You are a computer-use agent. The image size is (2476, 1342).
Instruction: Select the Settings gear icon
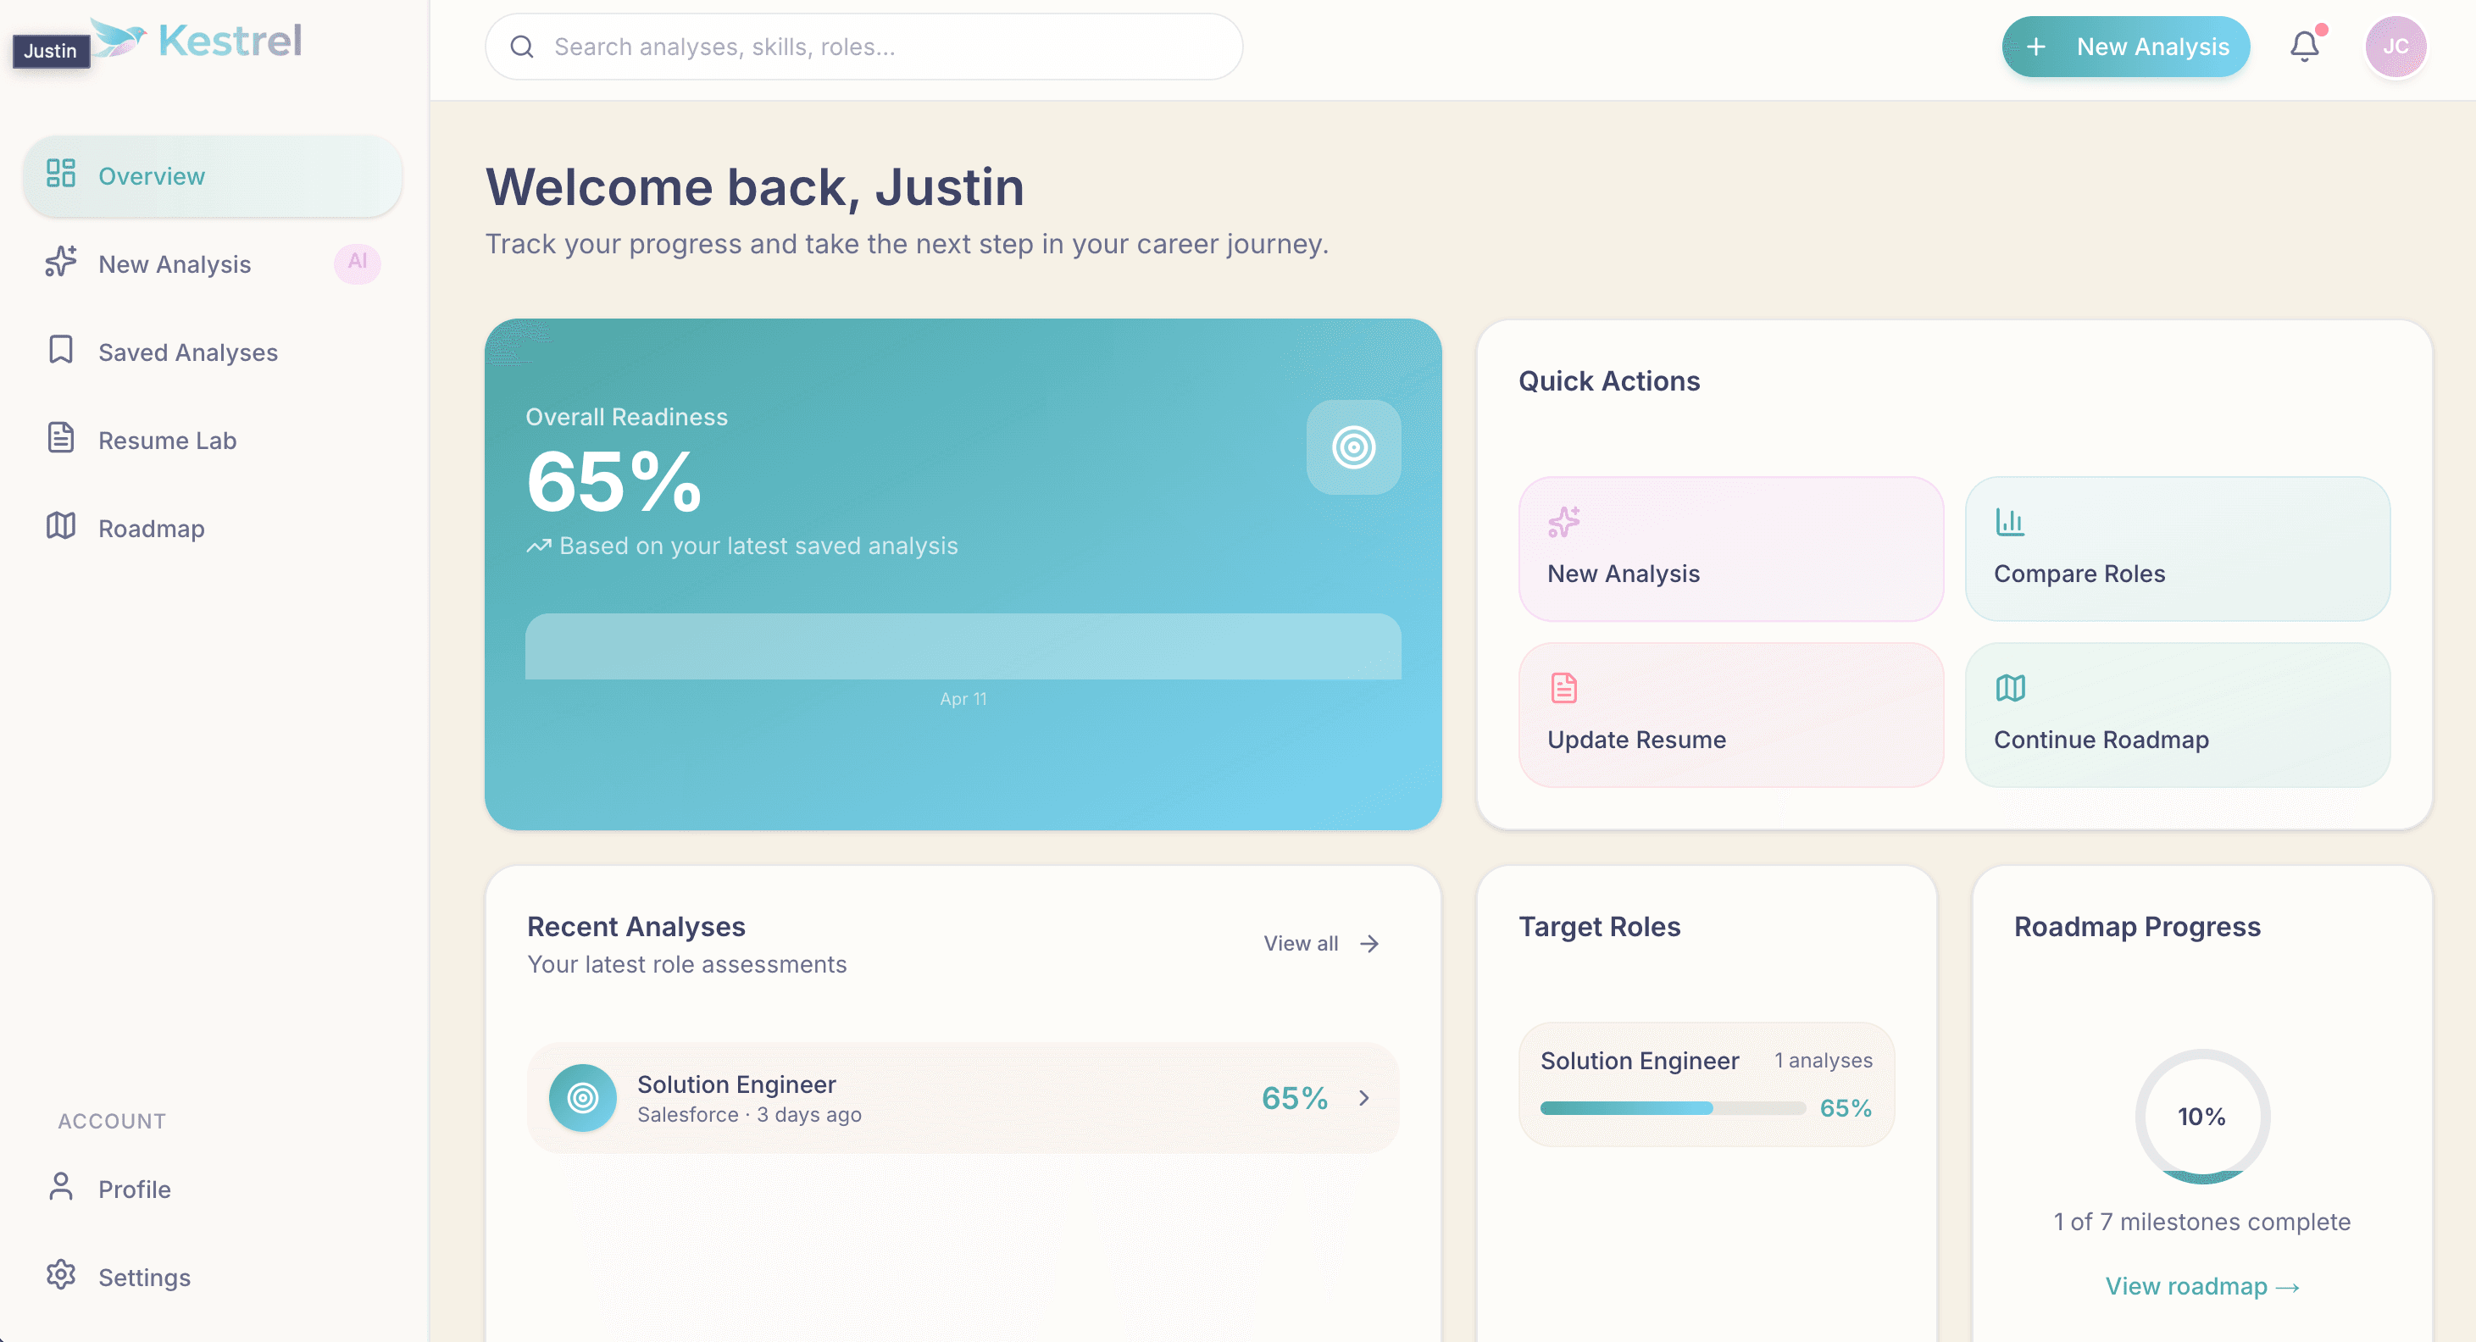coord(60,1276)
